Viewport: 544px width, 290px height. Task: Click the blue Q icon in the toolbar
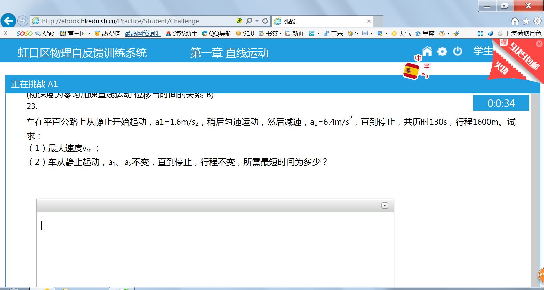click(x=311, y=33)
